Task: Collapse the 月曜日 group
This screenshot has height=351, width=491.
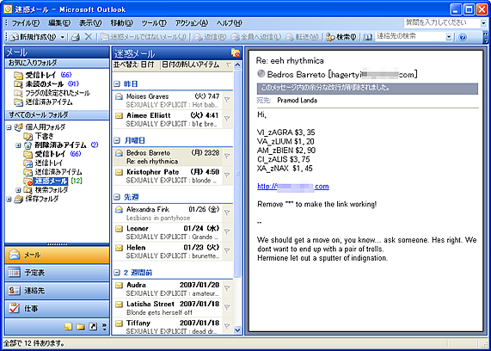Action: click(116, 140)
